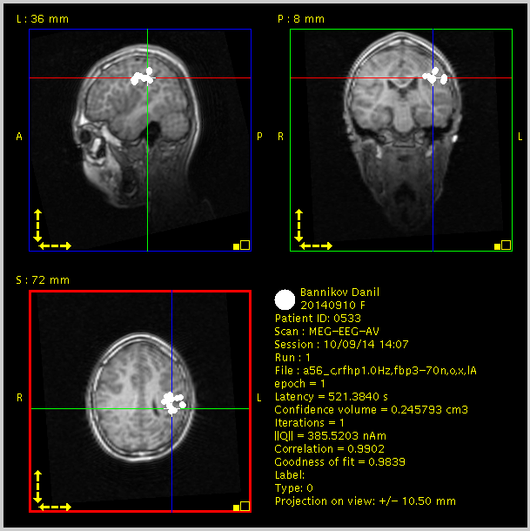Click the coronal MRI slice image

pyautogui.click(x=401, y=140)
